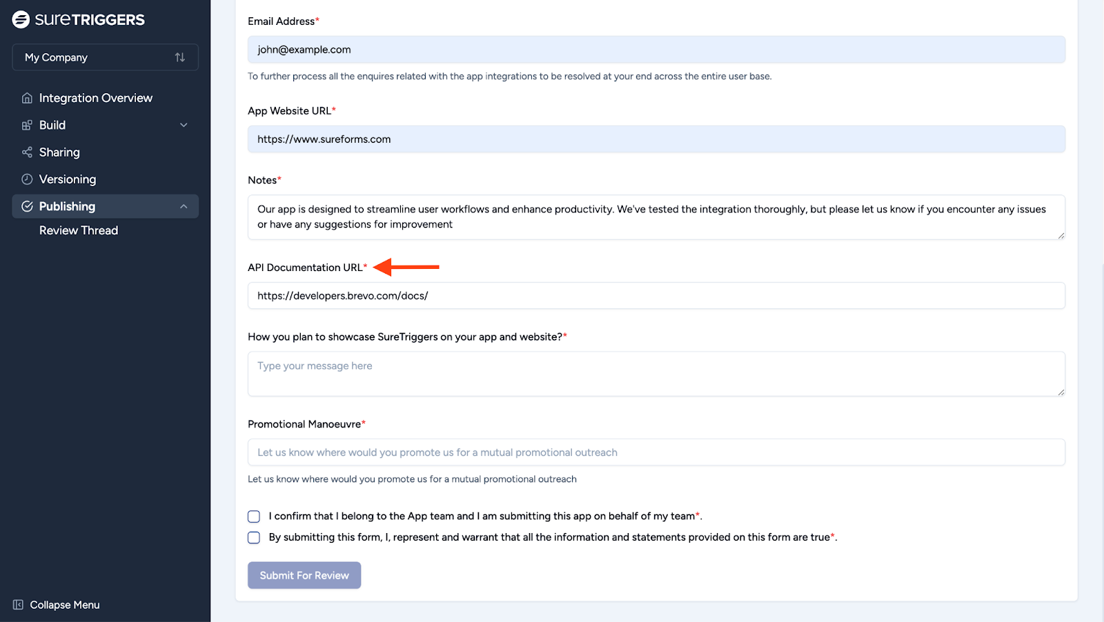
Task: Open the Review Thread page
Action: [x=78, y=230]
